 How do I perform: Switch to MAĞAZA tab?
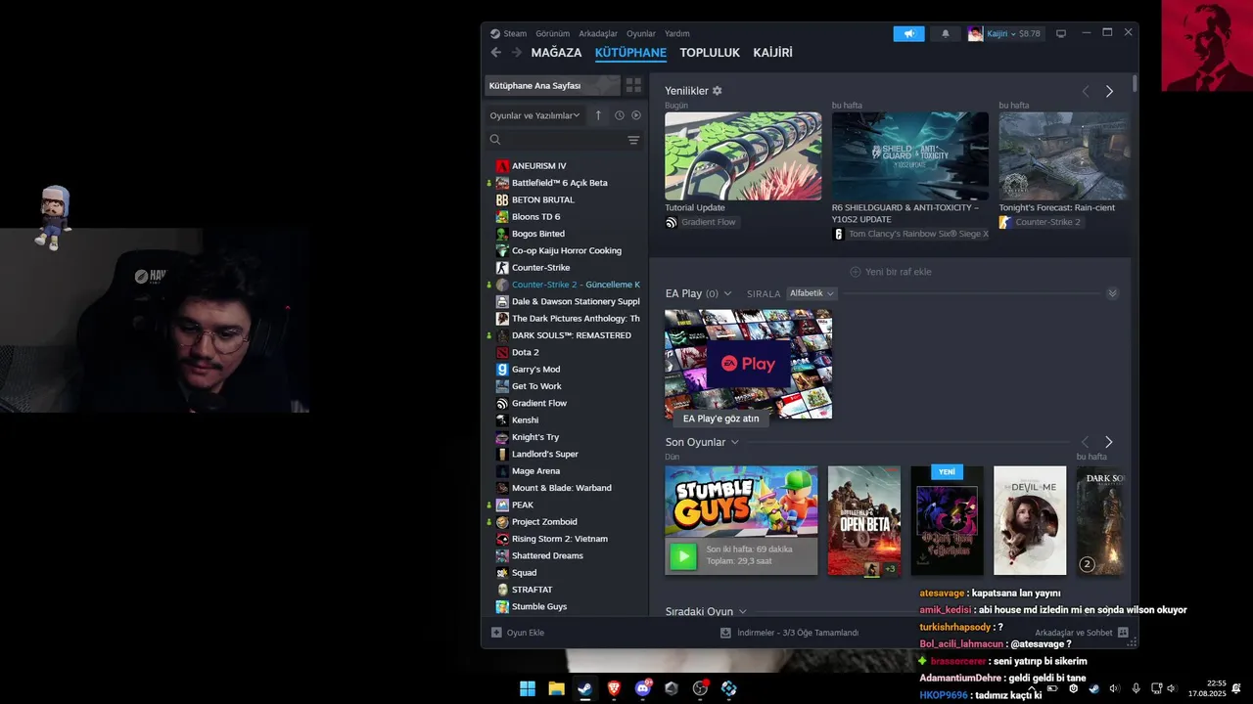556,53
